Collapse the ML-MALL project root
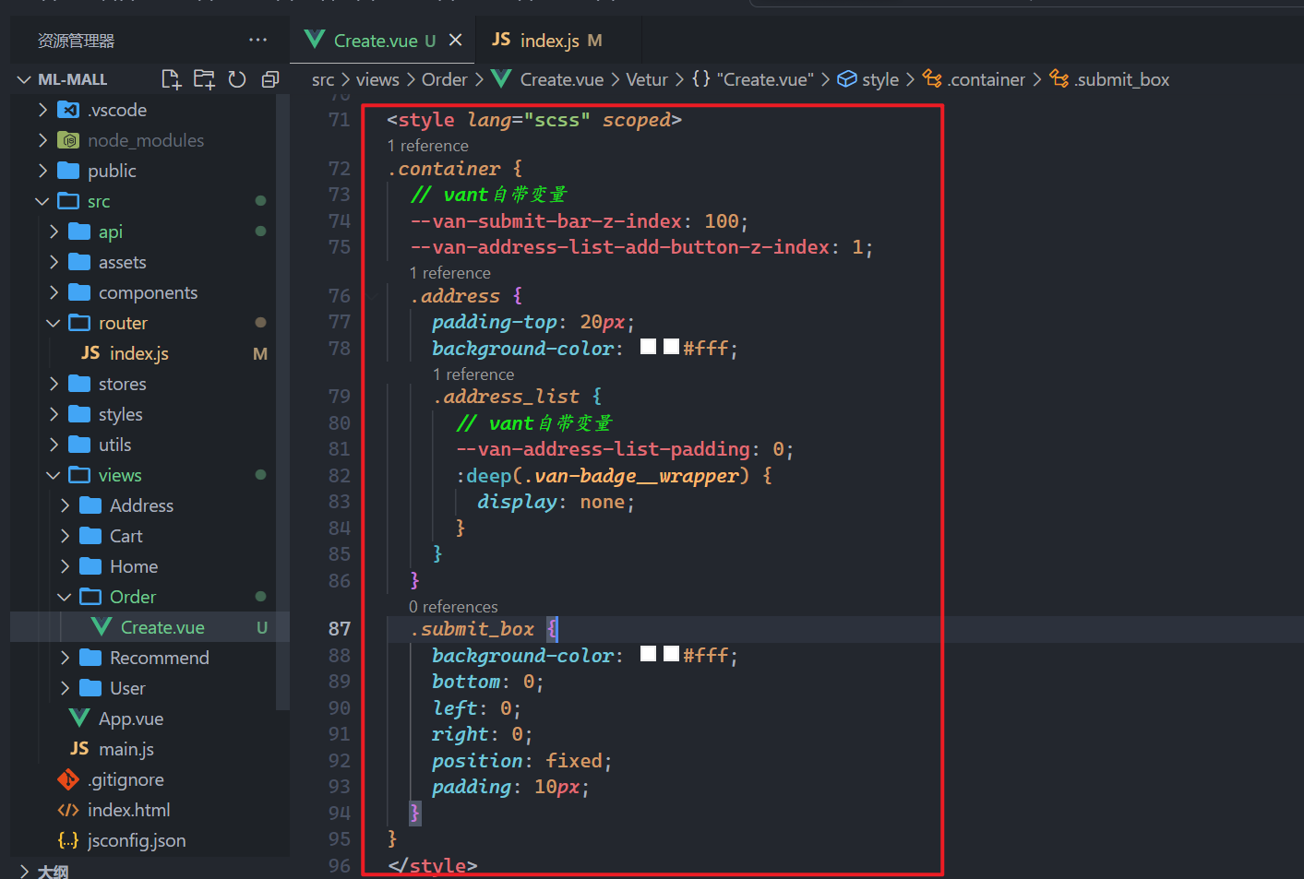The image size is (1304, 879). pyautogui.click(x=25, y=79)
